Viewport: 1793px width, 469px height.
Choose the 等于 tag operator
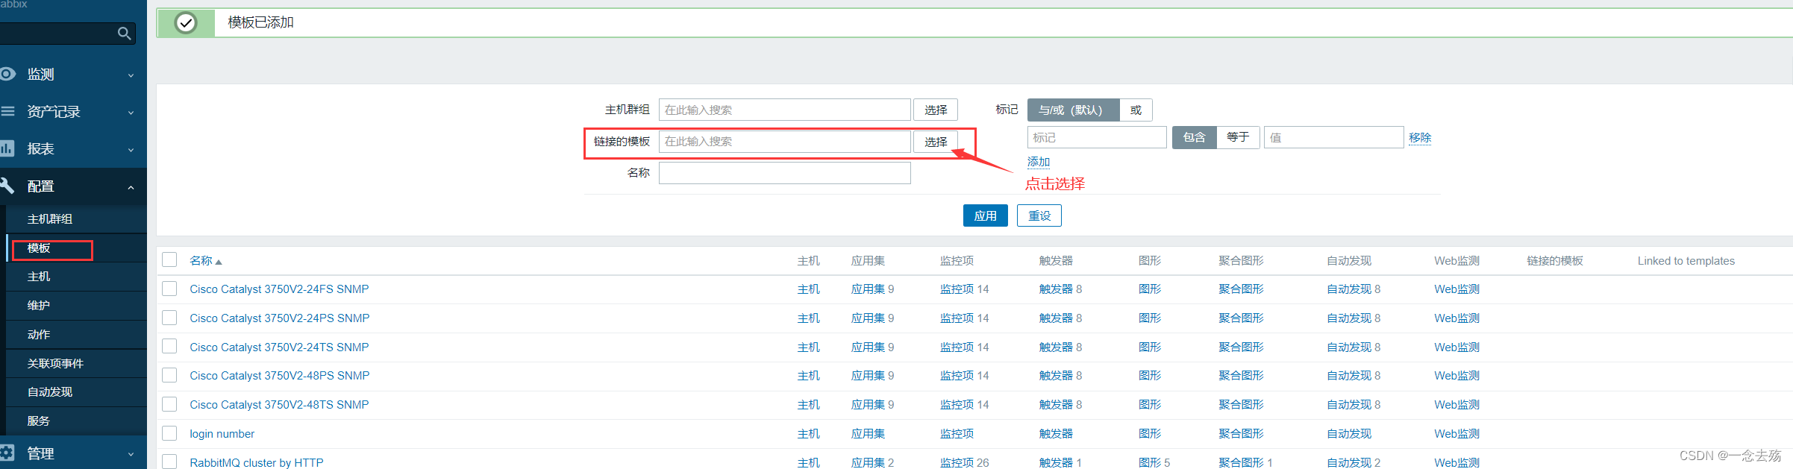(1238, 137)
